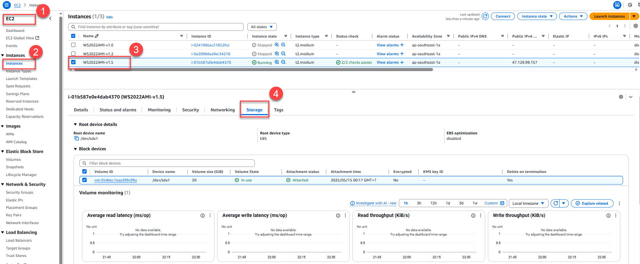Viewport: 640px width, 264px height.
Task: Click Explore related button
Action: [592, 203]
